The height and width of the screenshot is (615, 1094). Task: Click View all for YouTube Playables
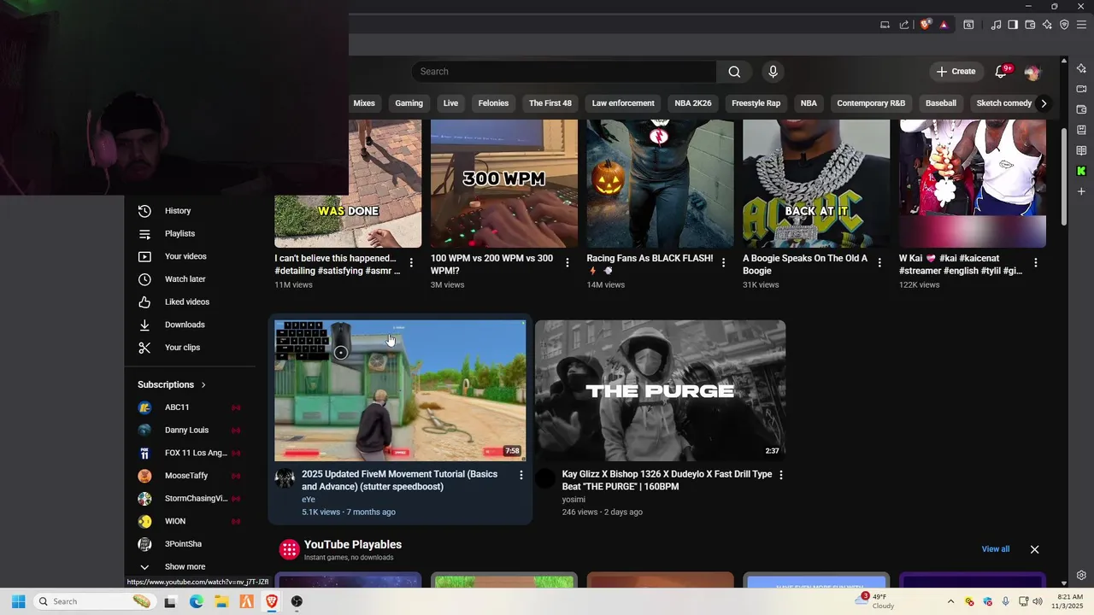coord(995,549)
